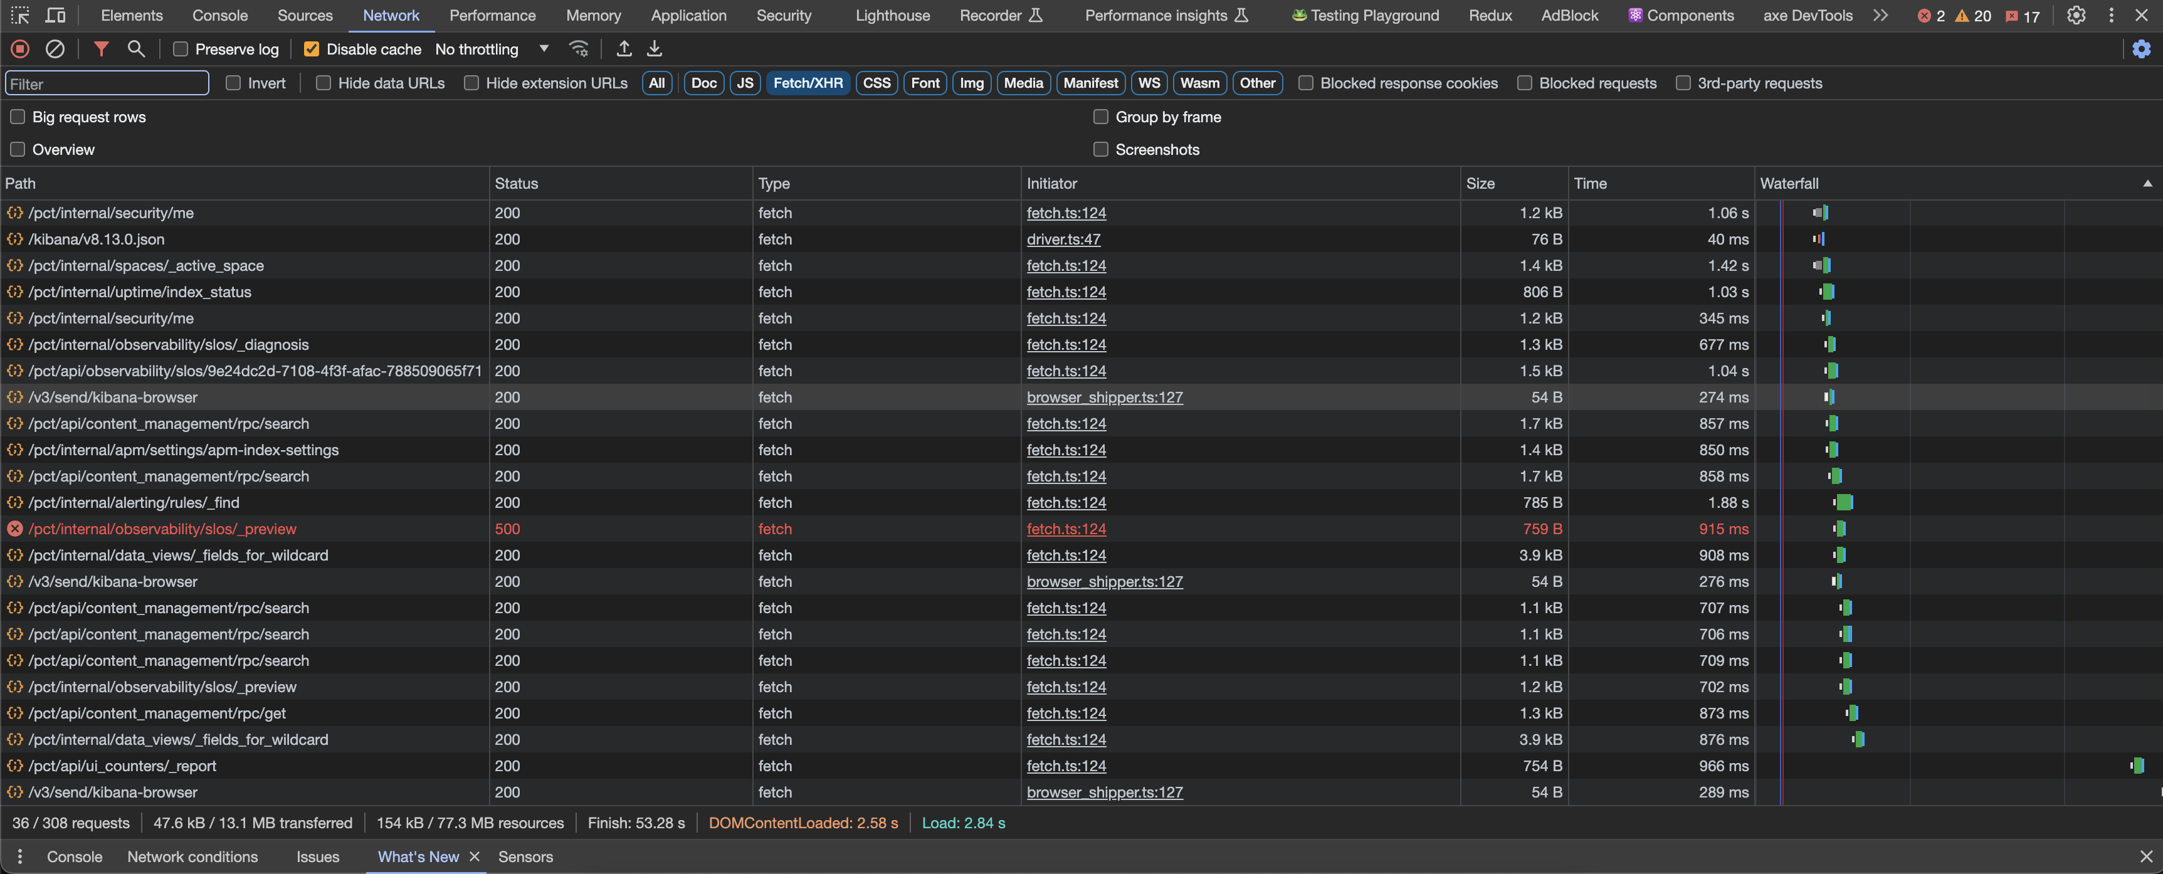Sort by the Time column header
The height and width of the screenshot is (874, 2163).
pos(1661,183)
